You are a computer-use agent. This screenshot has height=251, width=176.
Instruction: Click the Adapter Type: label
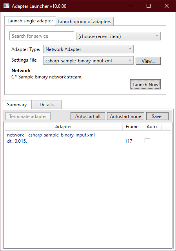(25, 49)
